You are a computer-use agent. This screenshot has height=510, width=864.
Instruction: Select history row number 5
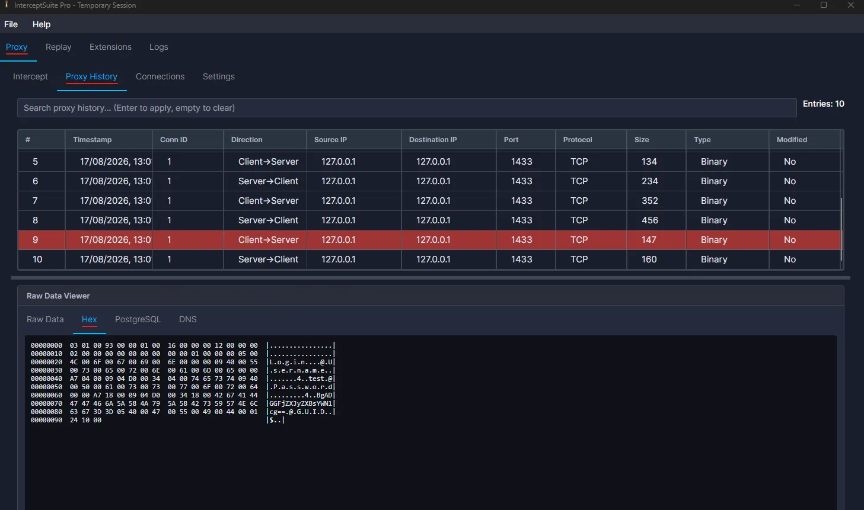coord(429,162)
